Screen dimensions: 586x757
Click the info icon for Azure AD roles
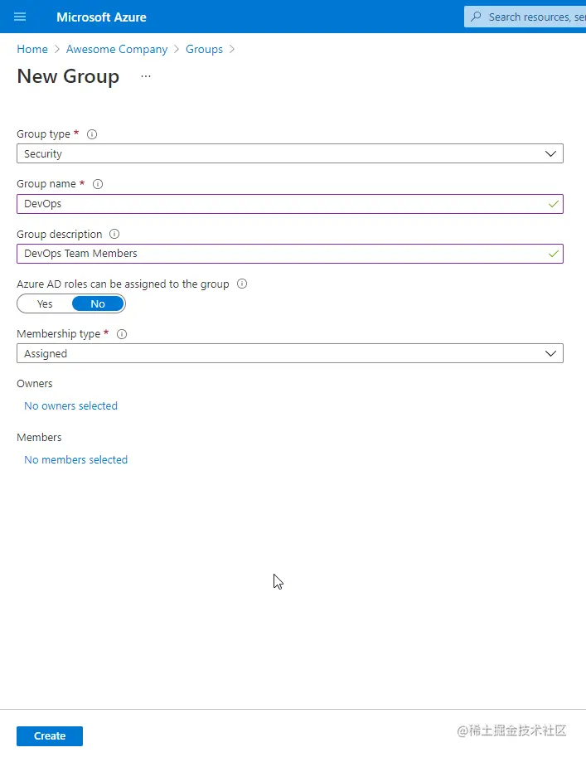click(x=241, y=284)
